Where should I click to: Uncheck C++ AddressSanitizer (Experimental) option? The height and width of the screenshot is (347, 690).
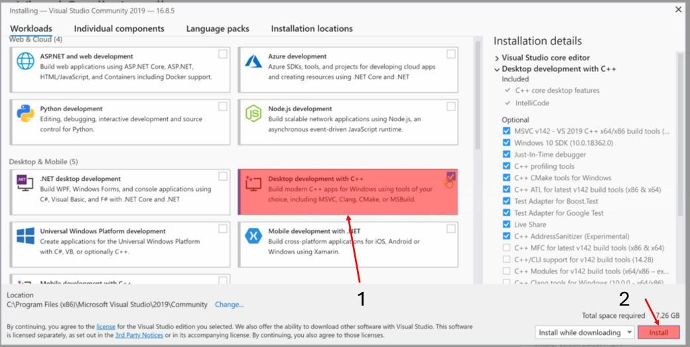pos(506,236)
